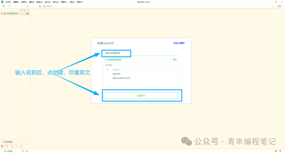
Task: Click the new file toolbar icon
Action: pos(3,6)
